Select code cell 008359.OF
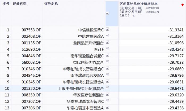The image size is (186, 111). (x=31, y=95)
